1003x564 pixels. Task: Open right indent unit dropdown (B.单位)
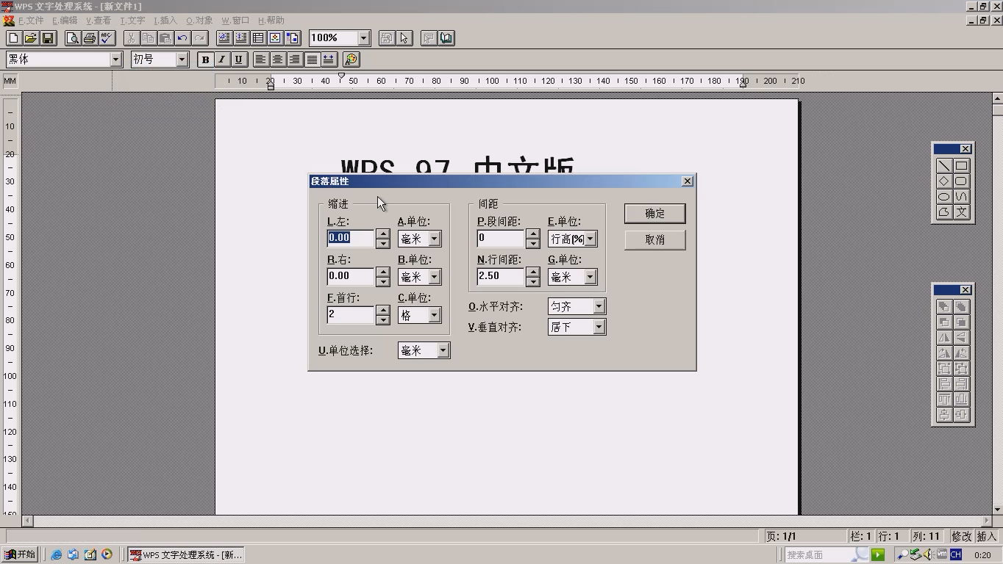tap(434, 277)
